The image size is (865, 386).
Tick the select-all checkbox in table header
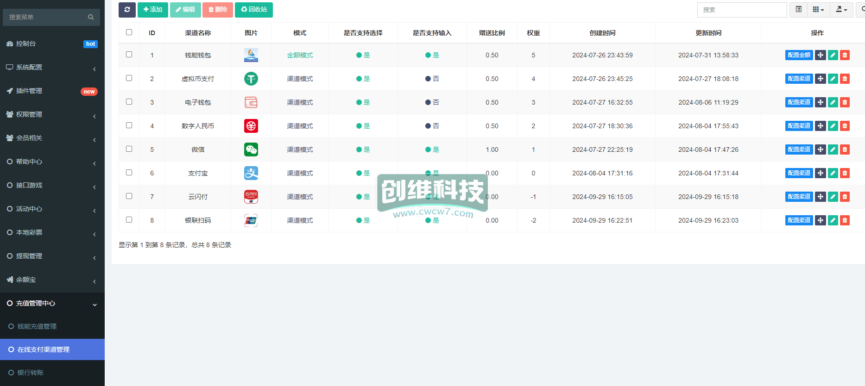[x=129, y=32]
